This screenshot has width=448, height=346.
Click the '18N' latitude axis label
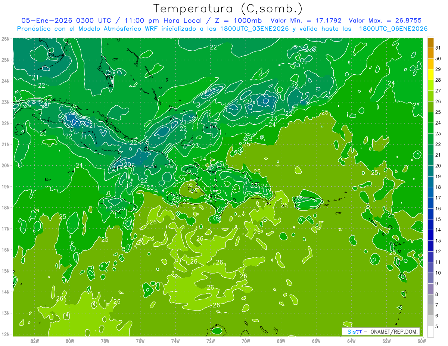(x=5, y=208)
